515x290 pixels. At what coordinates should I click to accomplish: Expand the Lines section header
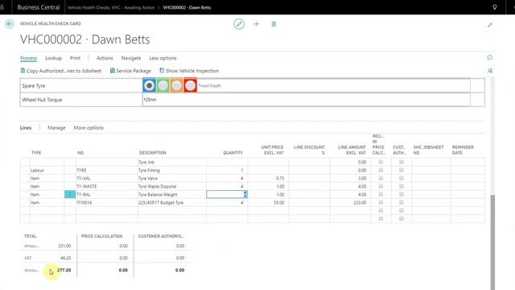coord(26,127)
